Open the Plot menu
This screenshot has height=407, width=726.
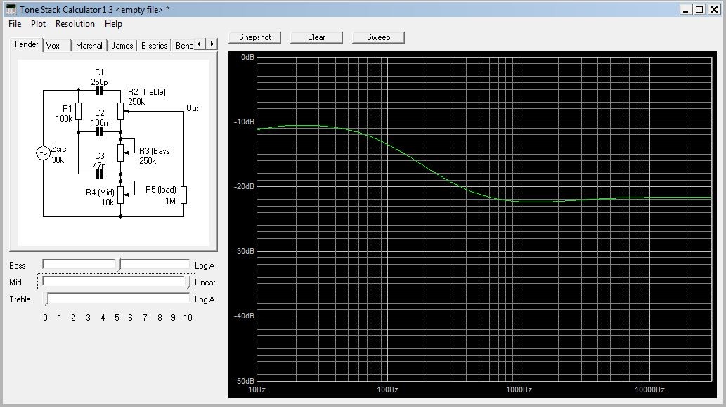point(39,24)
